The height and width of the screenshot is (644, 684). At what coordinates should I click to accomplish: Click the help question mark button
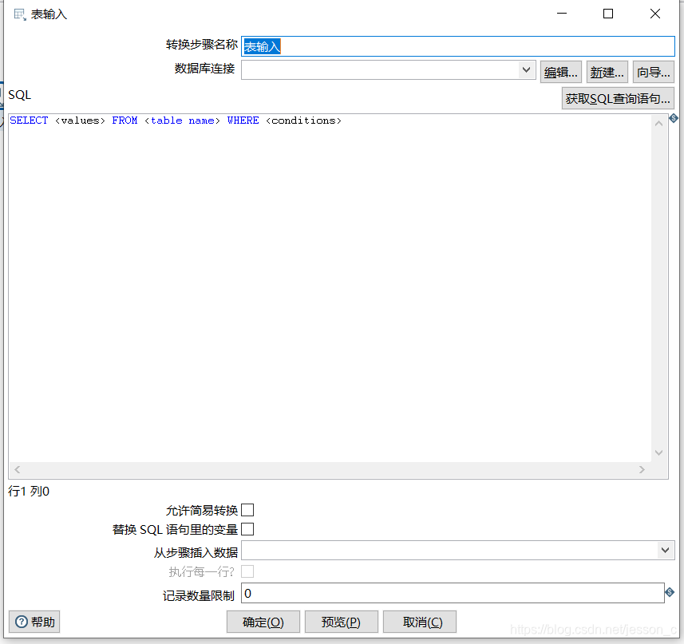34,622
